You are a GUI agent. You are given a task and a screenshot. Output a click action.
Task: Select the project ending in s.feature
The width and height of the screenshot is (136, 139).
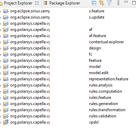tap(57, 11)
